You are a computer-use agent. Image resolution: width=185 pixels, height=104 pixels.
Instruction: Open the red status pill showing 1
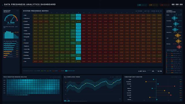coord(165,5)
